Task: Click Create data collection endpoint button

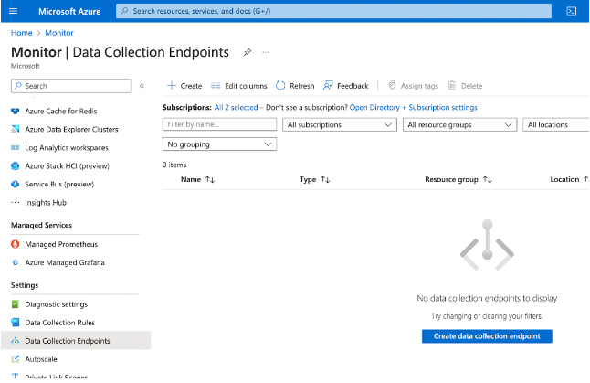Action: click(487, 336)
